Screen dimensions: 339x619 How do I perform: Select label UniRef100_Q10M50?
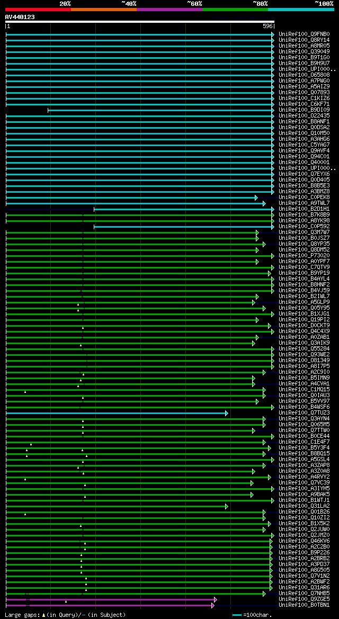pos(304,133)
